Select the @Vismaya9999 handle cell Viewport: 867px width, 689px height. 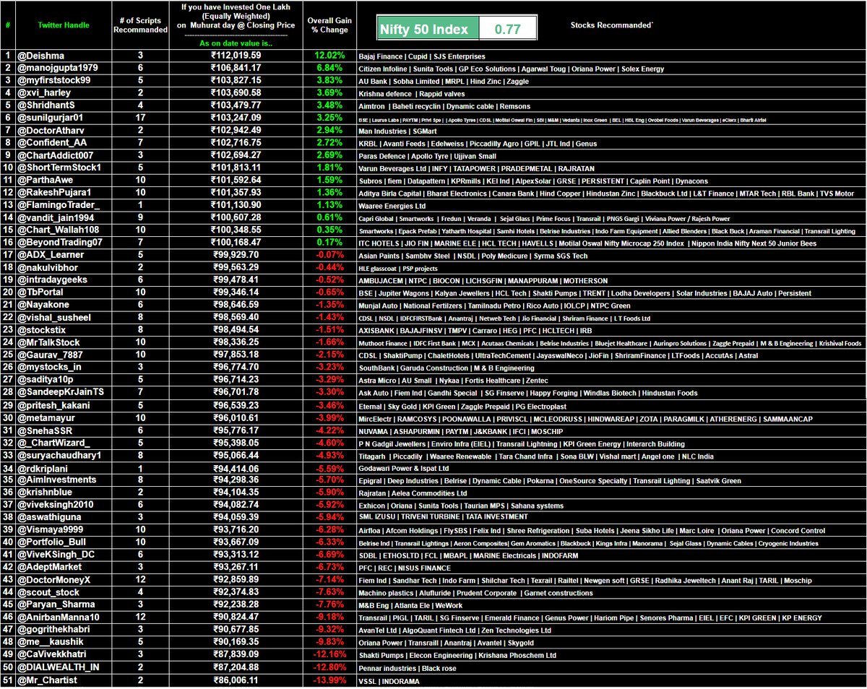pos(64,529)
